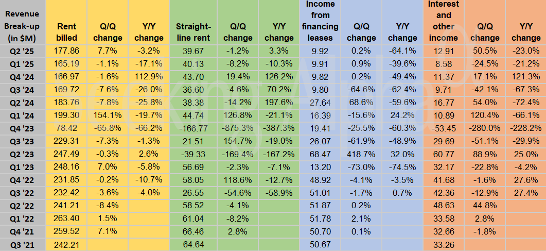Select the Interest and other income header

[443, 21]
